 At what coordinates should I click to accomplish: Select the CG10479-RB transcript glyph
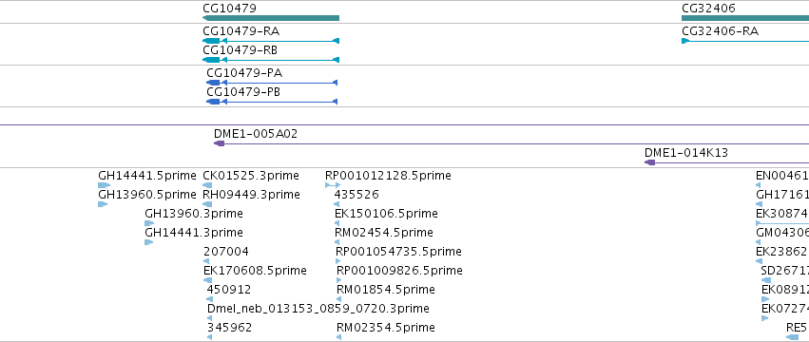coord(271,60)
